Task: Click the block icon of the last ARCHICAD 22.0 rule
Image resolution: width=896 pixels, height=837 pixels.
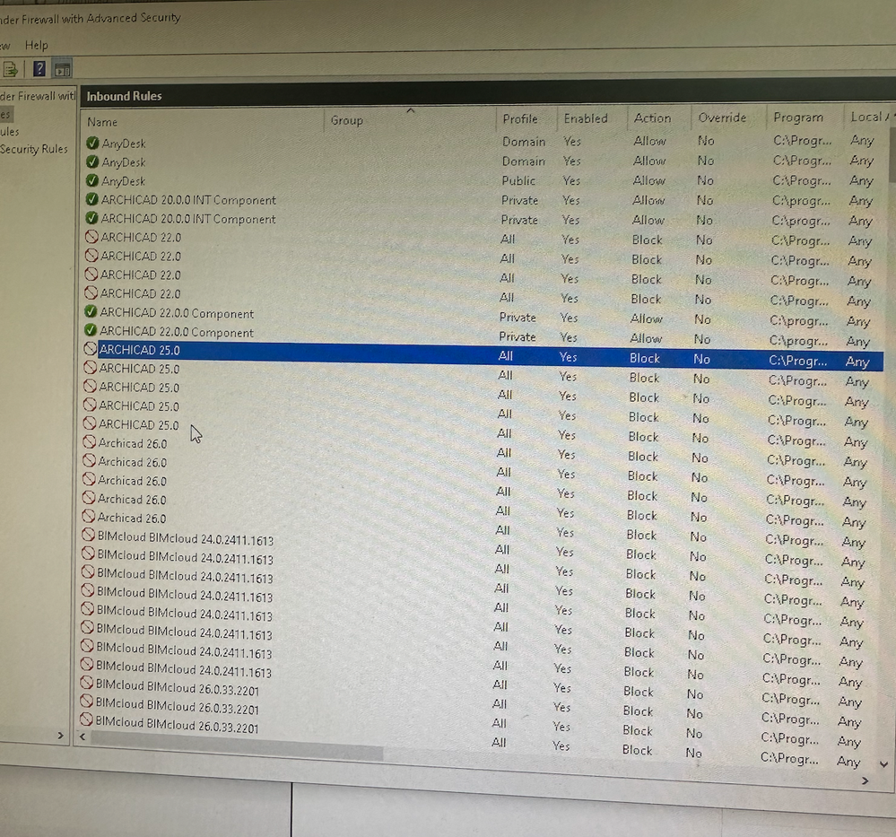Action: pyautogui.click(x=91, y=292)
